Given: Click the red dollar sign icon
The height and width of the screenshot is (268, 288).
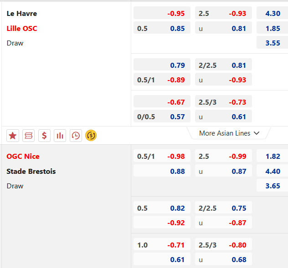Looking at the screenshot, I should click(x=44, y=136).
